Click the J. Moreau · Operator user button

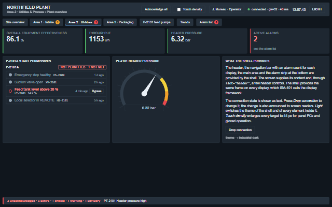pyautogui.click(x=227, y=9)
